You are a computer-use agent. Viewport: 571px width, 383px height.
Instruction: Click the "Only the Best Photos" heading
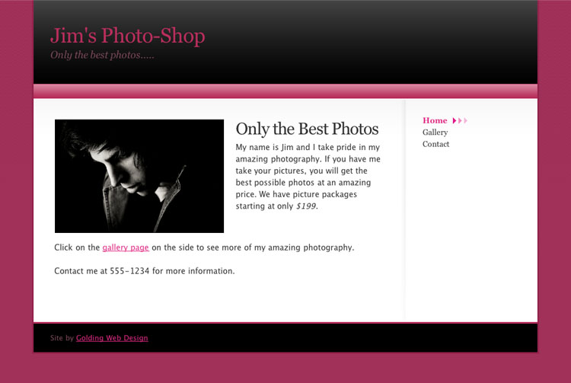[x=307, y=129]
